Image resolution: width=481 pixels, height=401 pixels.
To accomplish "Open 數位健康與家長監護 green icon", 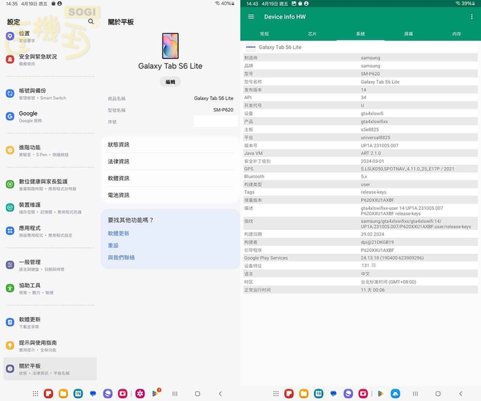I will 10,185.
